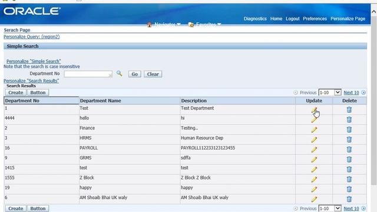
Task: Click top button labeled Button
Action: click(x=38, y=92)
